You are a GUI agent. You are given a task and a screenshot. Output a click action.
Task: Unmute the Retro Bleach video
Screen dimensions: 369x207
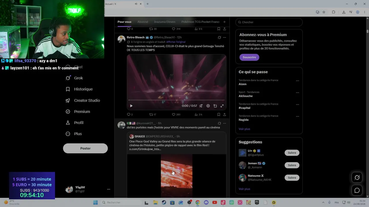click(201, 106)
